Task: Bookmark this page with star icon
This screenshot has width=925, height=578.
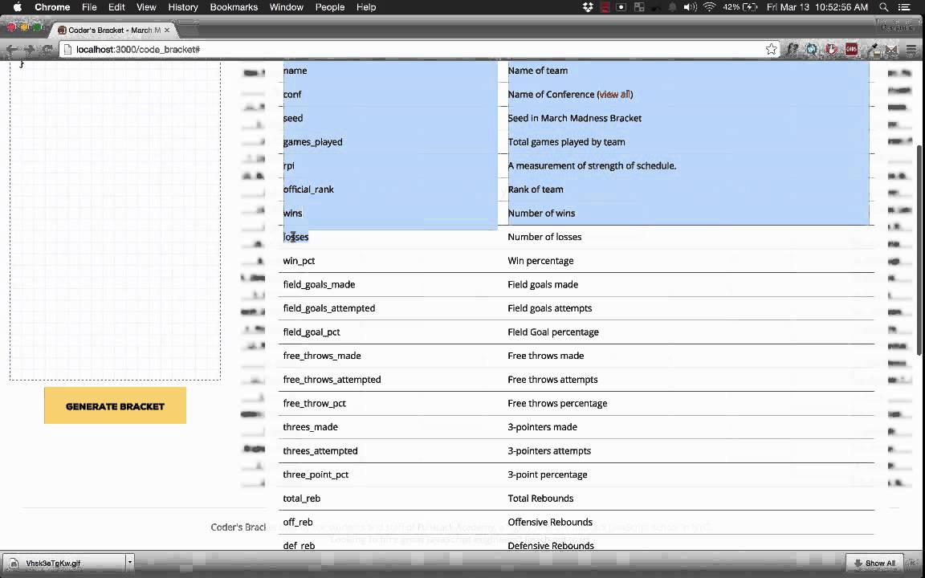Action: click(771, 50)
